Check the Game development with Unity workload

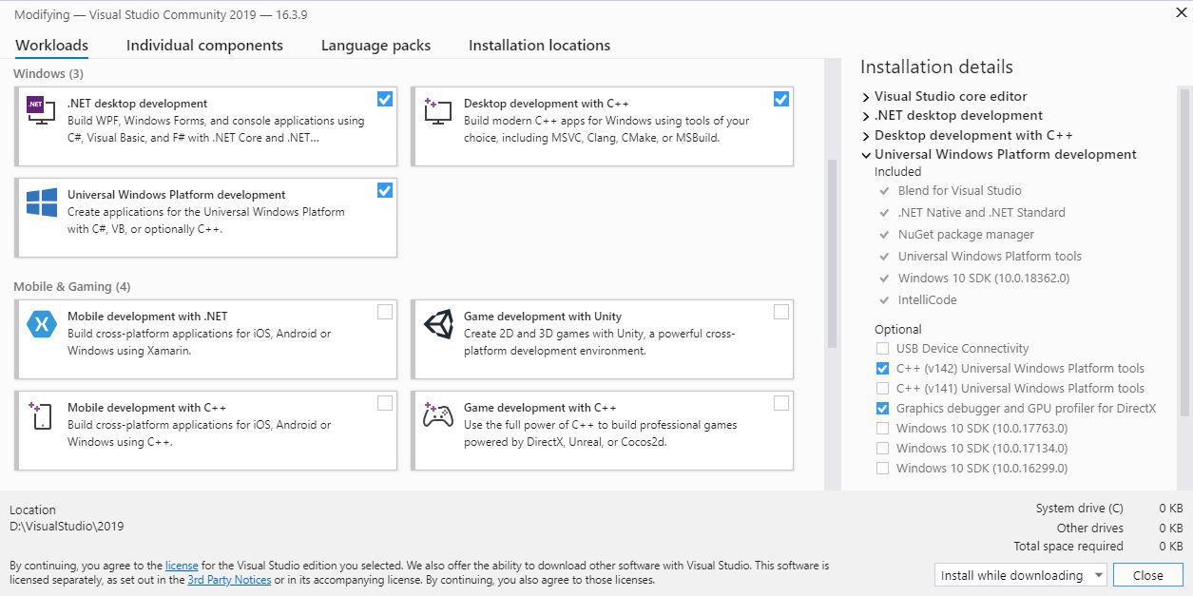tap(781, 312)
